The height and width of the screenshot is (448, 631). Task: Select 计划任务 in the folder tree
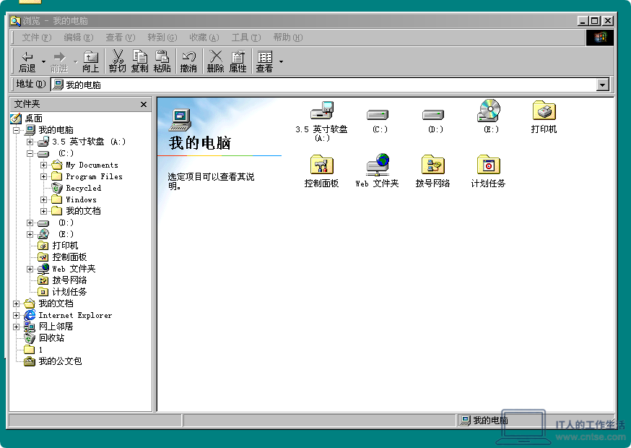point(69,292)
